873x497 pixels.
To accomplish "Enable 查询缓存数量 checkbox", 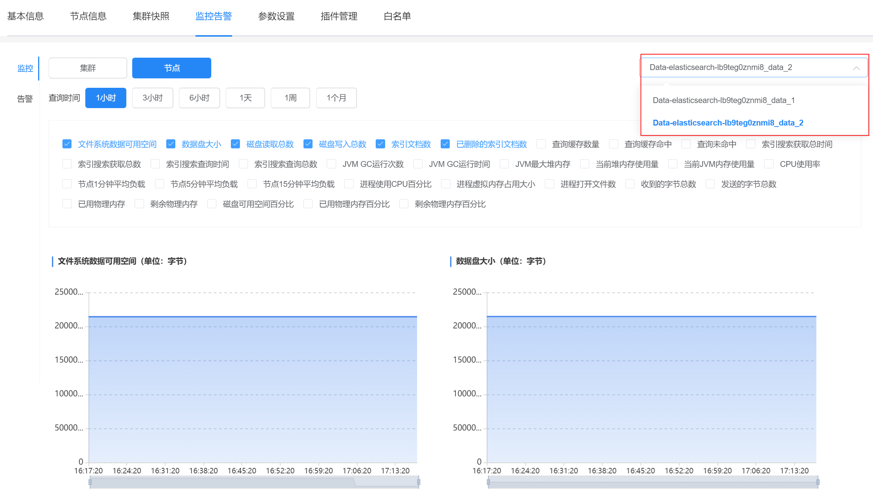I will [x=541, y=144].
